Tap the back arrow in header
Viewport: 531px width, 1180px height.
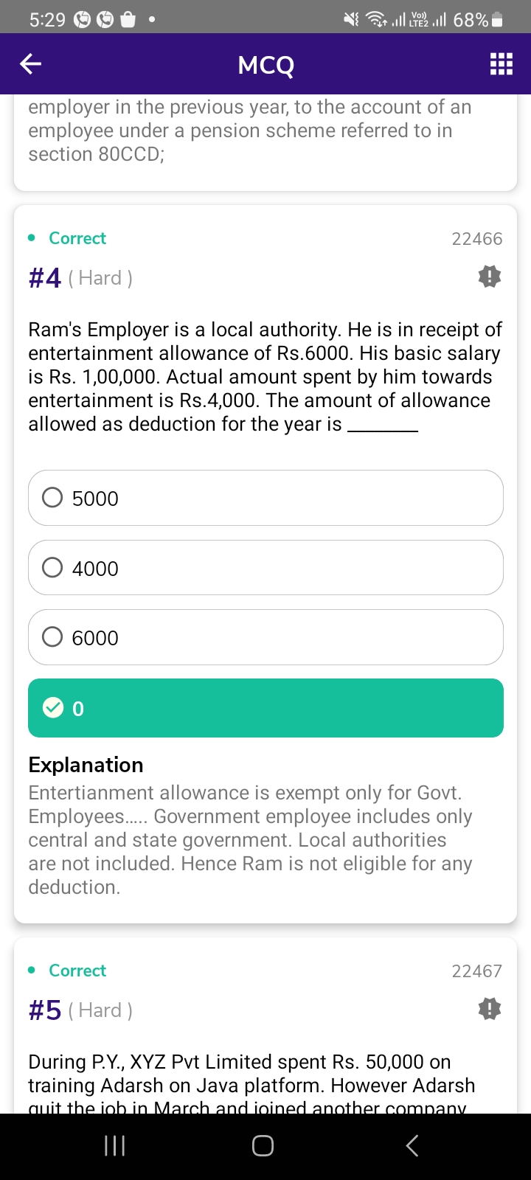point(31,65)
